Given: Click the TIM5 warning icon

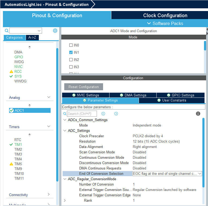Looking at the screenshot, I should 11,164.
